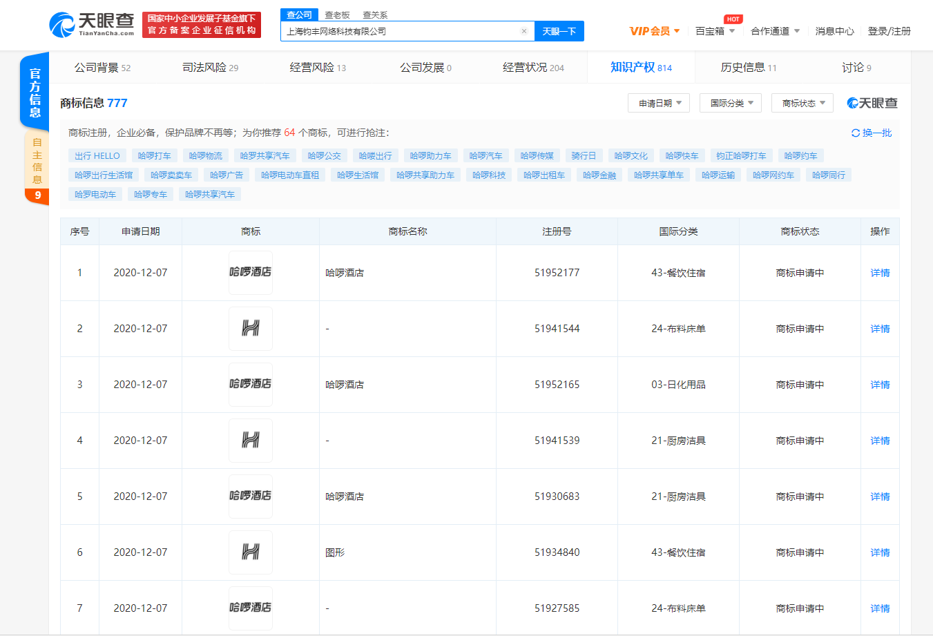
Task: Expand the 申请日期 filter dropdown
Action: (659, 104)
